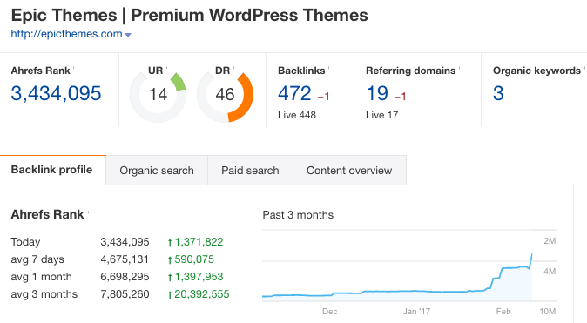This screenshot has height=323, width=587.
Task: Open the Organic keywords value 3
Action: (x=498, y=93)
